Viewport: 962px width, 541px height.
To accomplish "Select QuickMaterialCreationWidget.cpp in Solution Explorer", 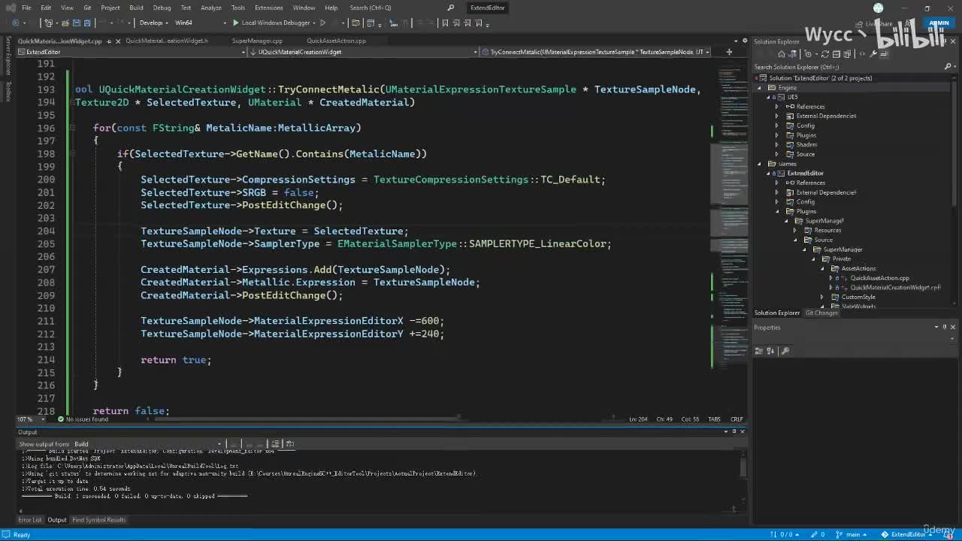I will click(895, 287).
